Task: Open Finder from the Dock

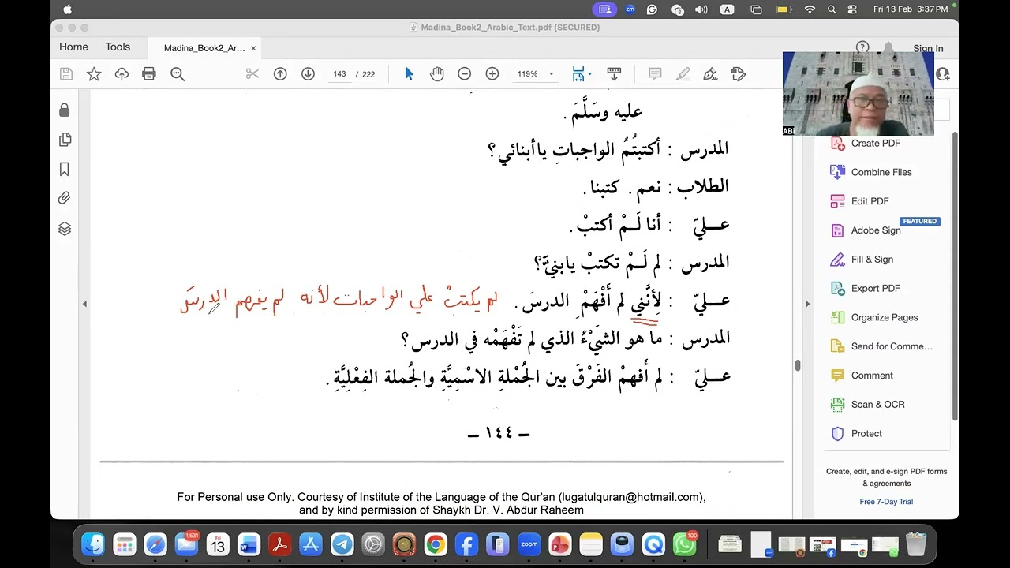Action: coord(93,544)
